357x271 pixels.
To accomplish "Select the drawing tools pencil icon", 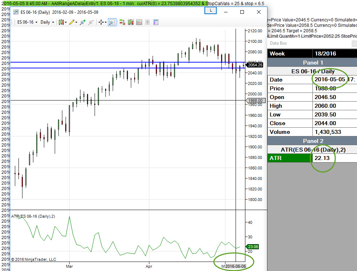I will point(72,22).
